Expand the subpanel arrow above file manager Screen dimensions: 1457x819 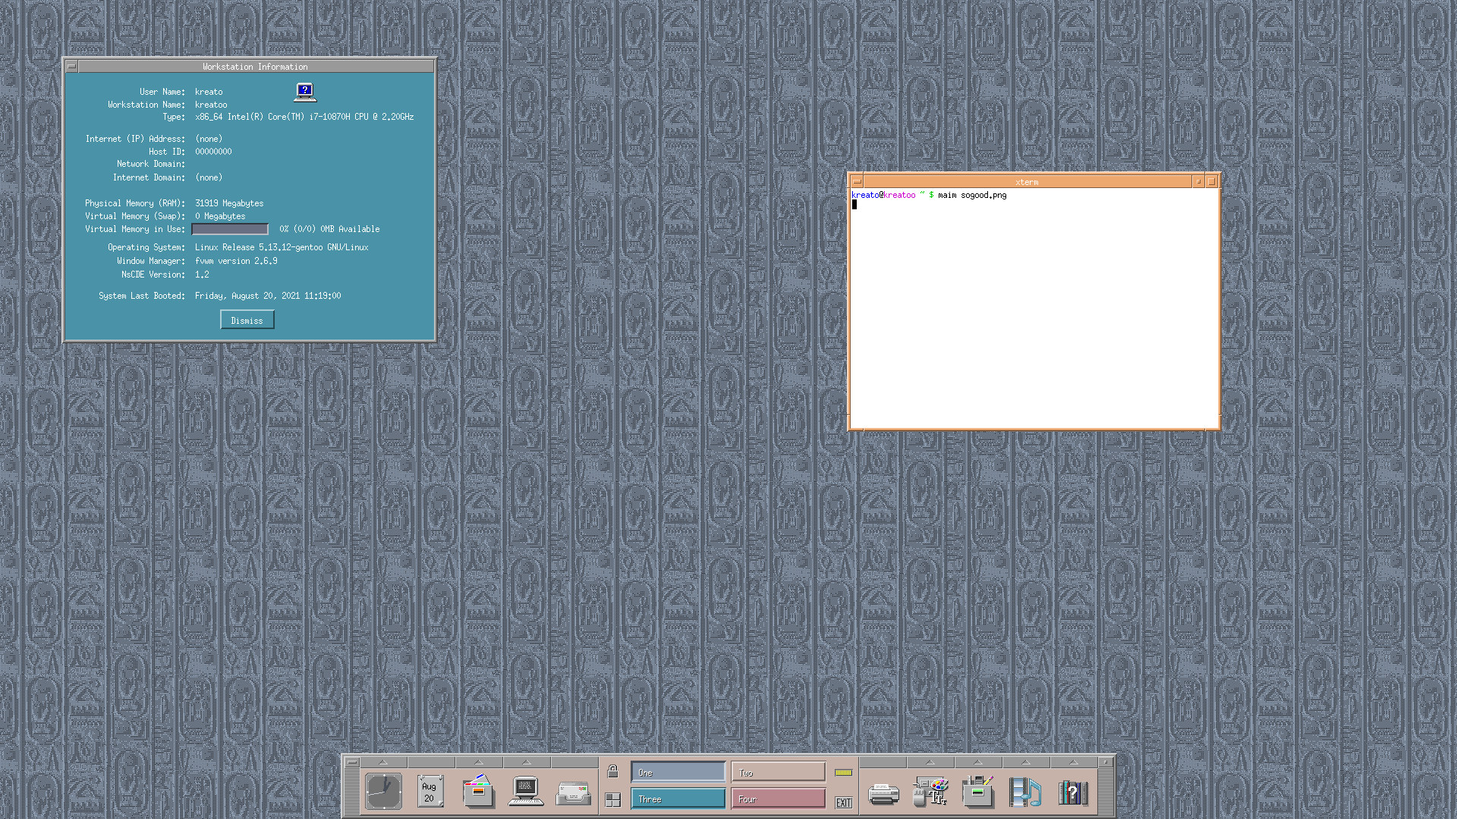[x=478, y=762]
